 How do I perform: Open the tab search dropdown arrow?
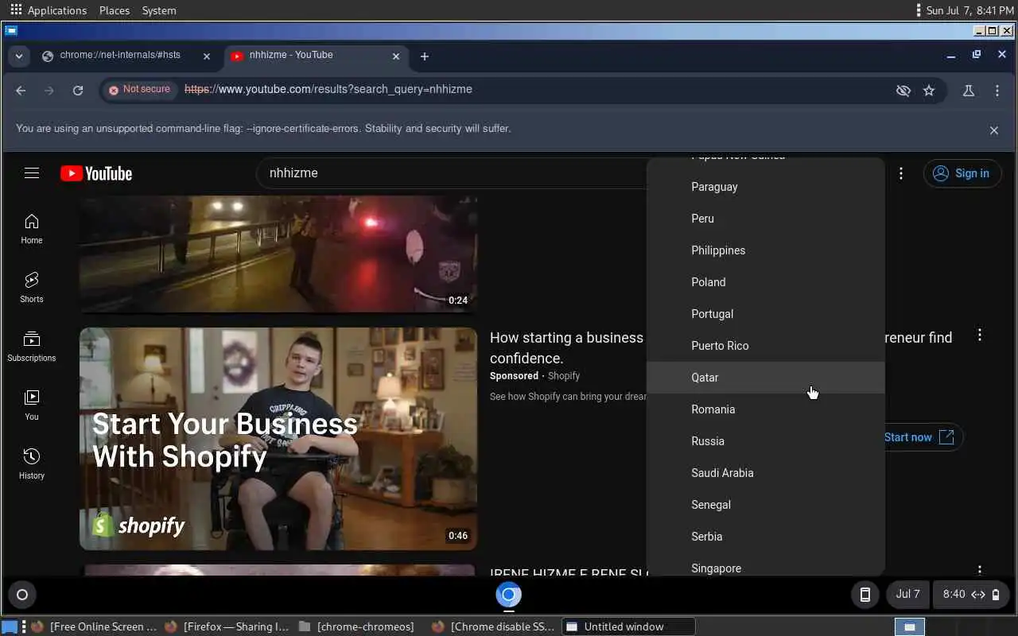(18, 56)
